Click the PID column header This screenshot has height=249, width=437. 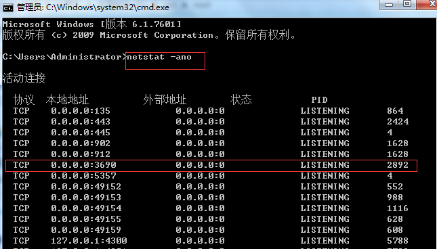[319, 100]
